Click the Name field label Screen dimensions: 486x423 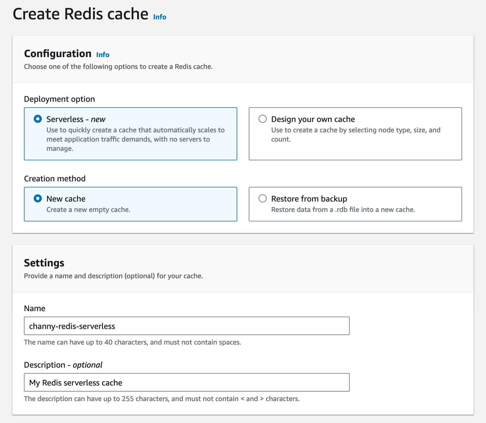coord(35,308)
